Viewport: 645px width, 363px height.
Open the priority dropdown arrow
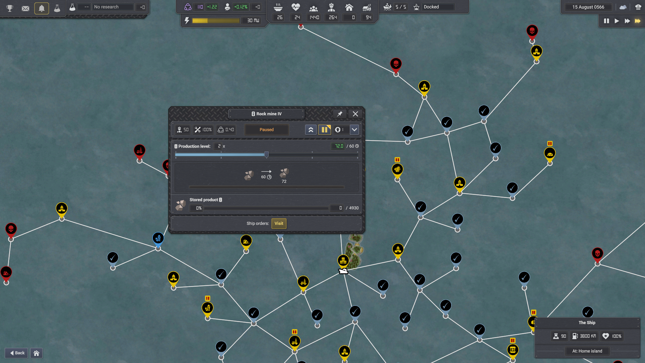(354, 130)
